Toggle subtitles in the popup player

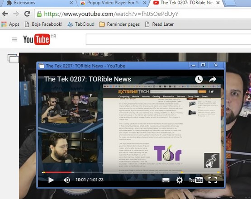[166, 180]
